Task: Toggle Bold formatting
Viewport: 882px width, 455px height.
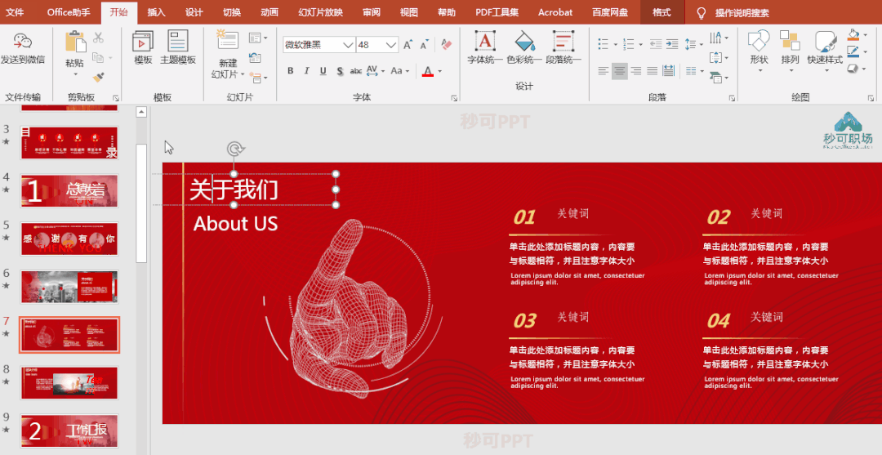Action: (x=290, y=71)
